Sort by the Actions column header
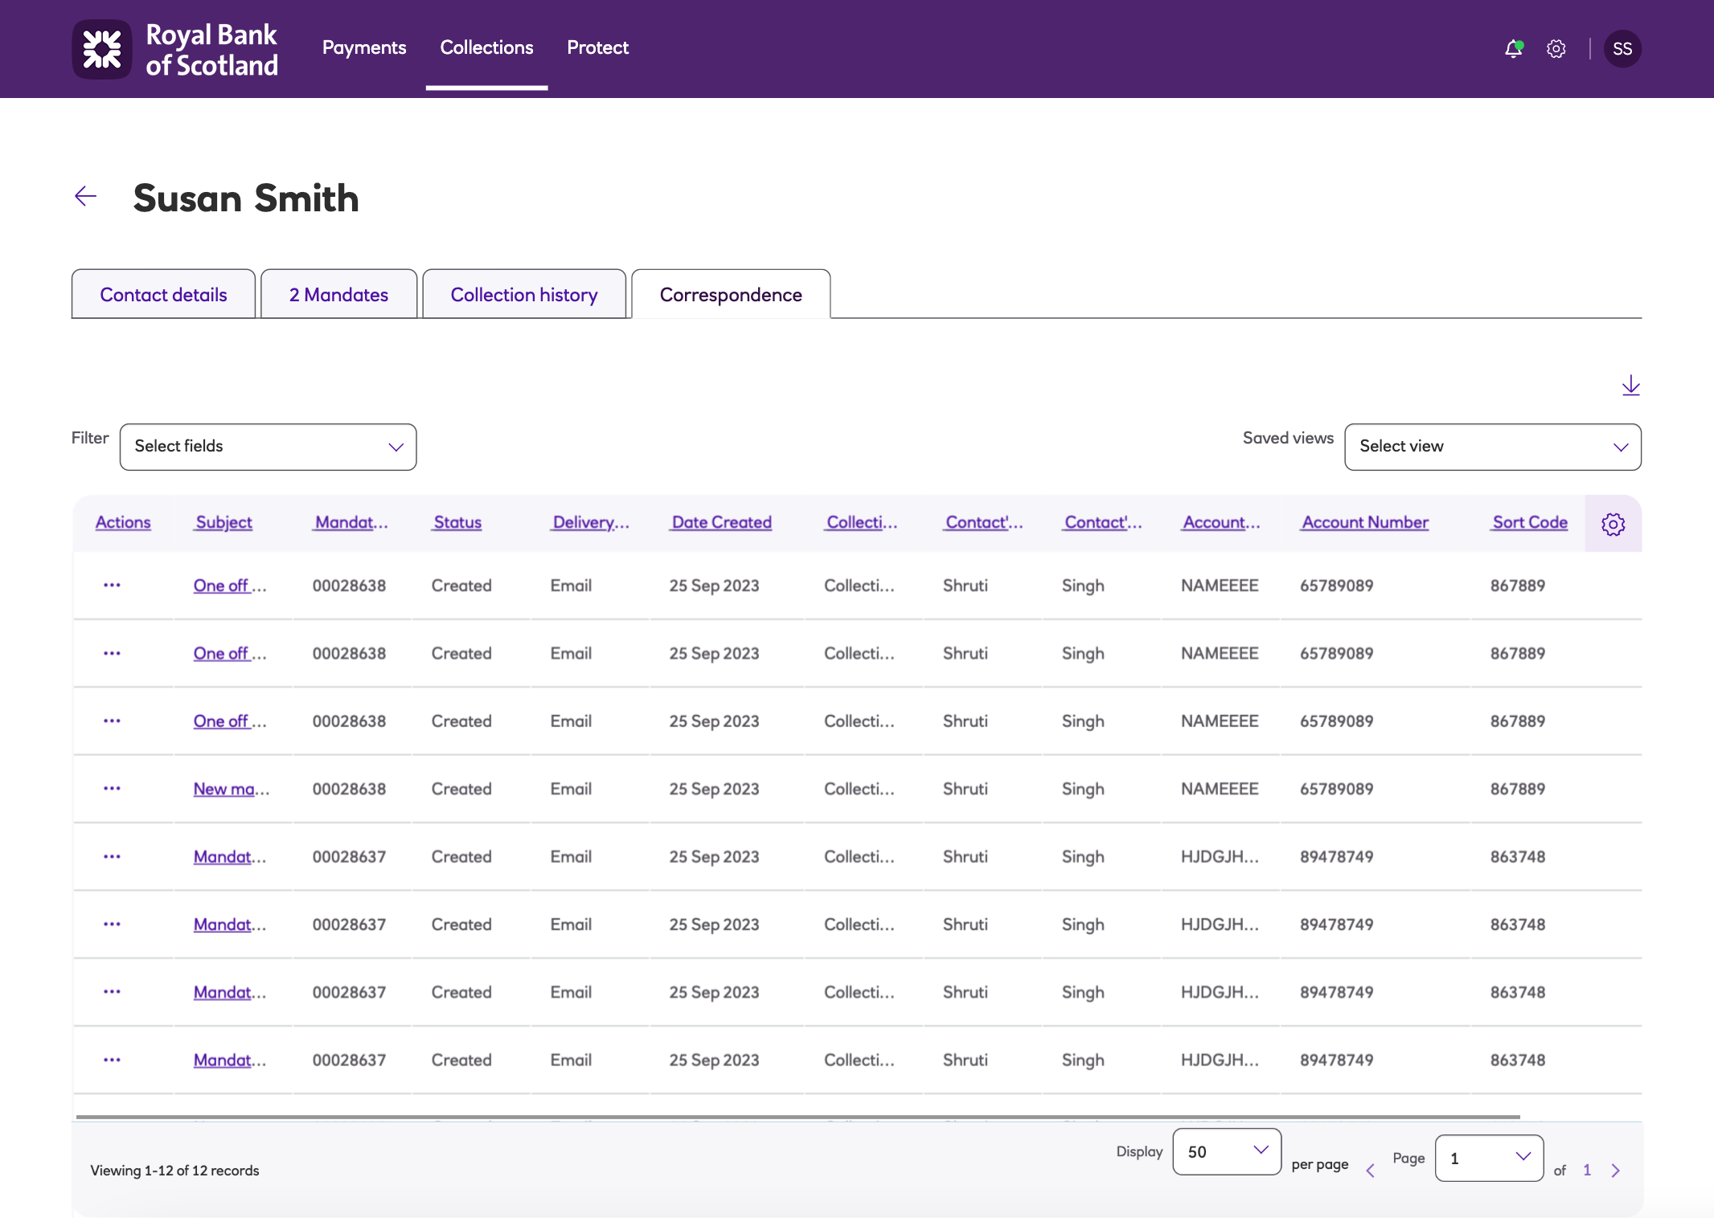 tap(123, 522)
